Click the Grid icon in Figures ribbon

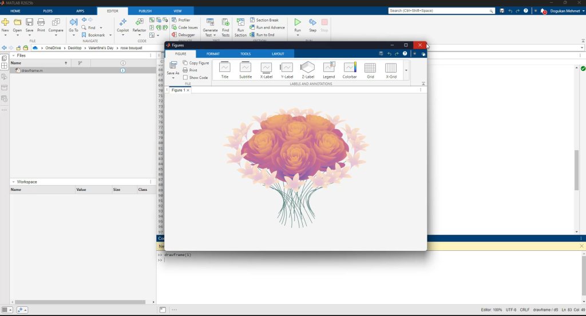(x=370, y=70)
